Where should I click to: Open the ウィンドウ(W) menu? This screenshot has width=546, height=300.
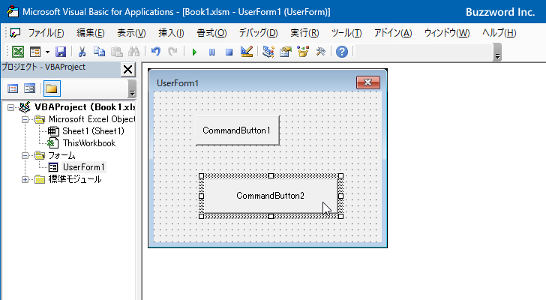point(447,33)
